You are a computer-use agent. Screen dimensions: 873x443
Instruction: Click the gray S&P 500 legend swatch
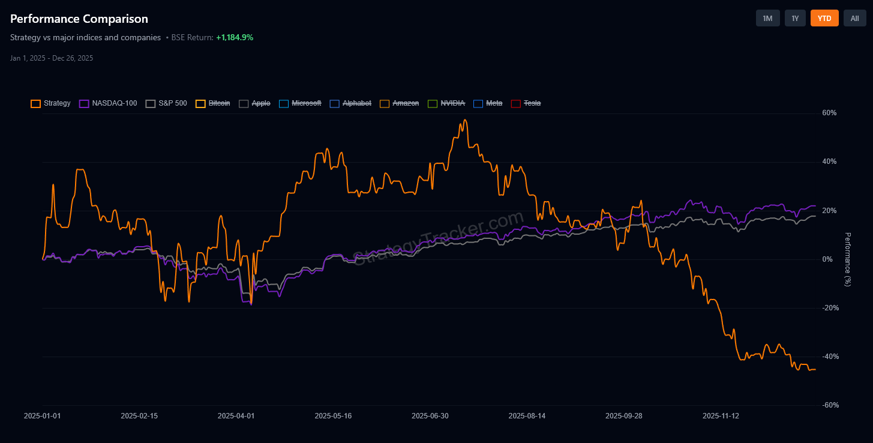click(x=149, y=103)
